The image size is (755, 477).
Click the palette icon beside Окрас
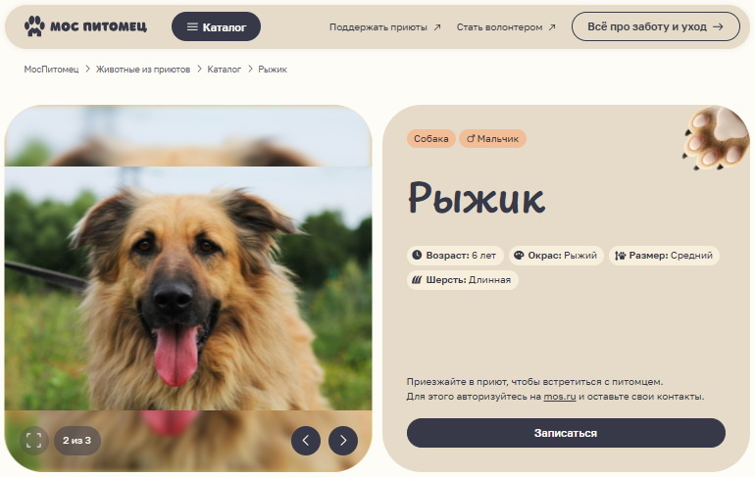(519, 256)
